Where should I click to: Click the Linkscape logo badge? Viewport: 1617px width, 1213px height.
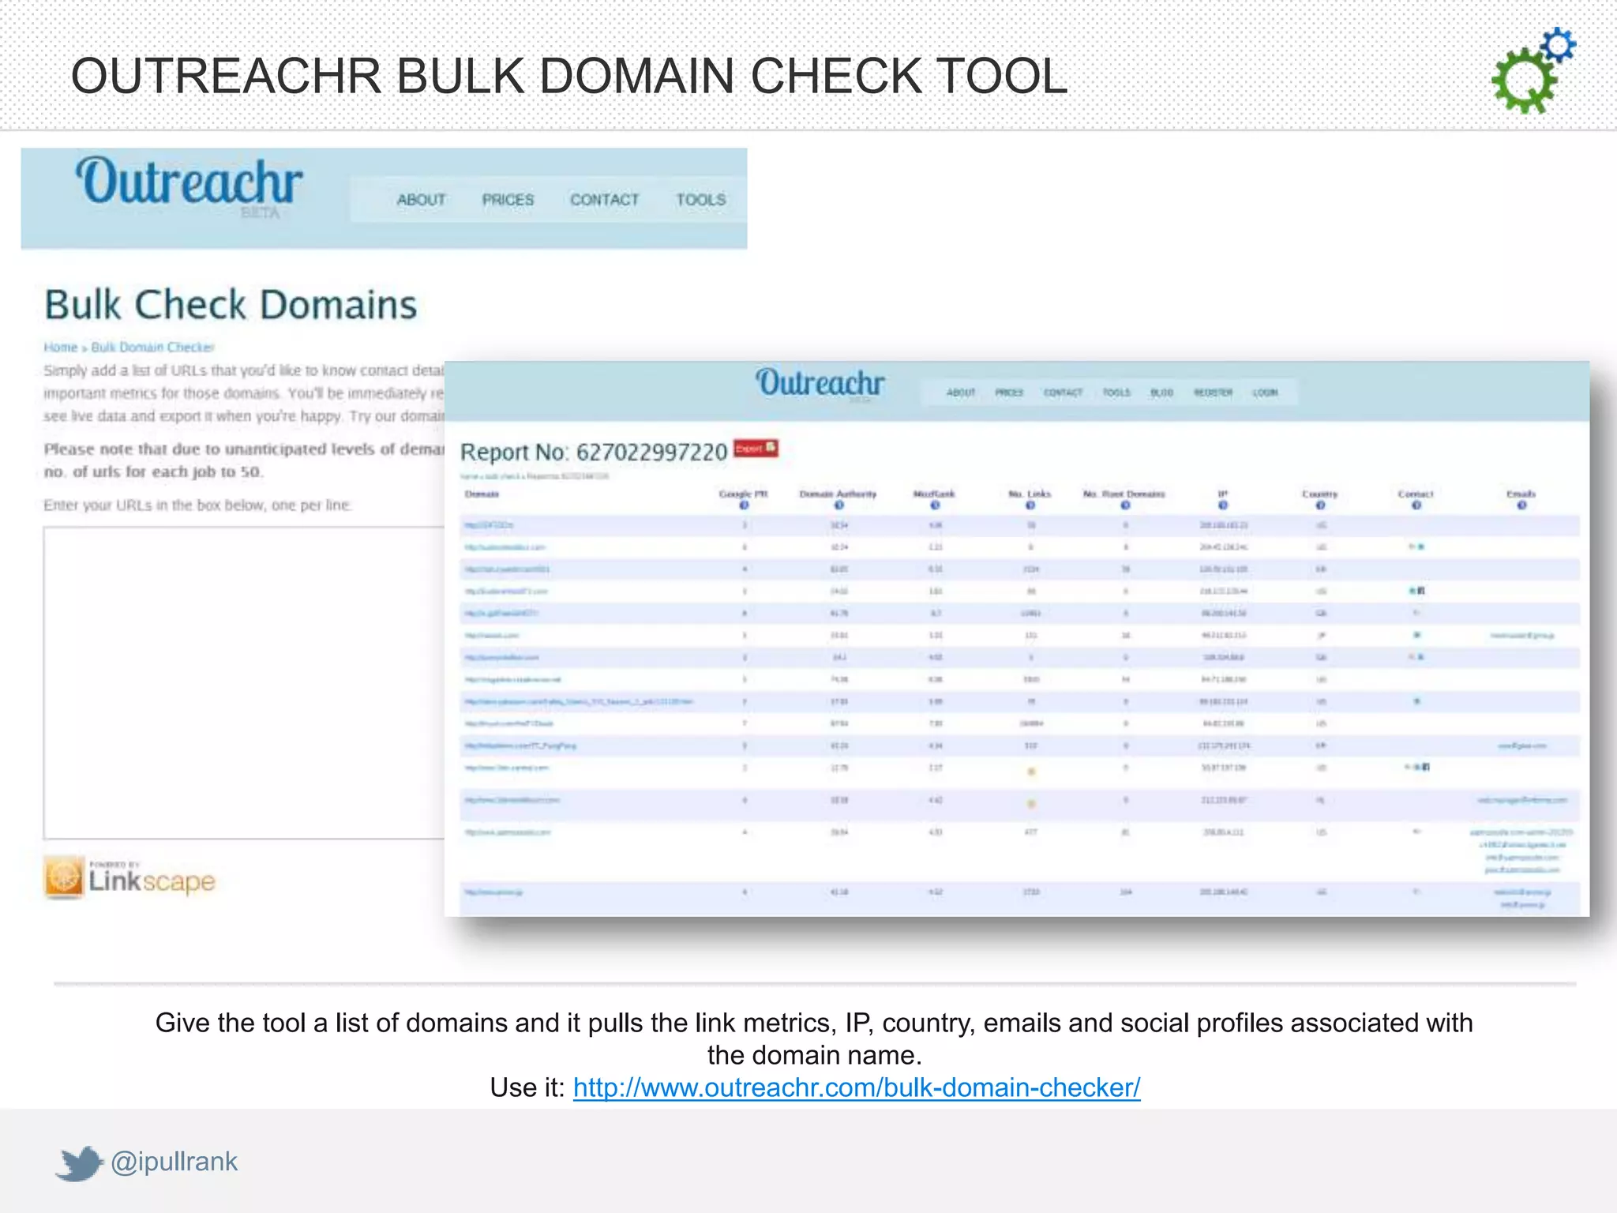tap(130, 877)
